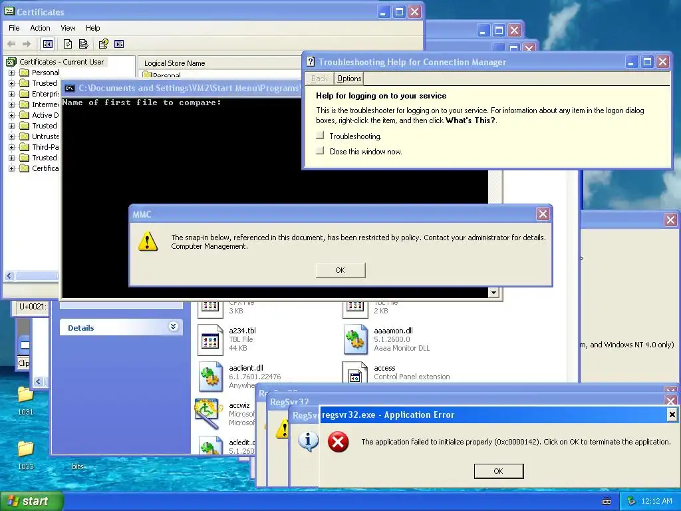Click the Start button
681x511 pixels.
pos(31,501)
